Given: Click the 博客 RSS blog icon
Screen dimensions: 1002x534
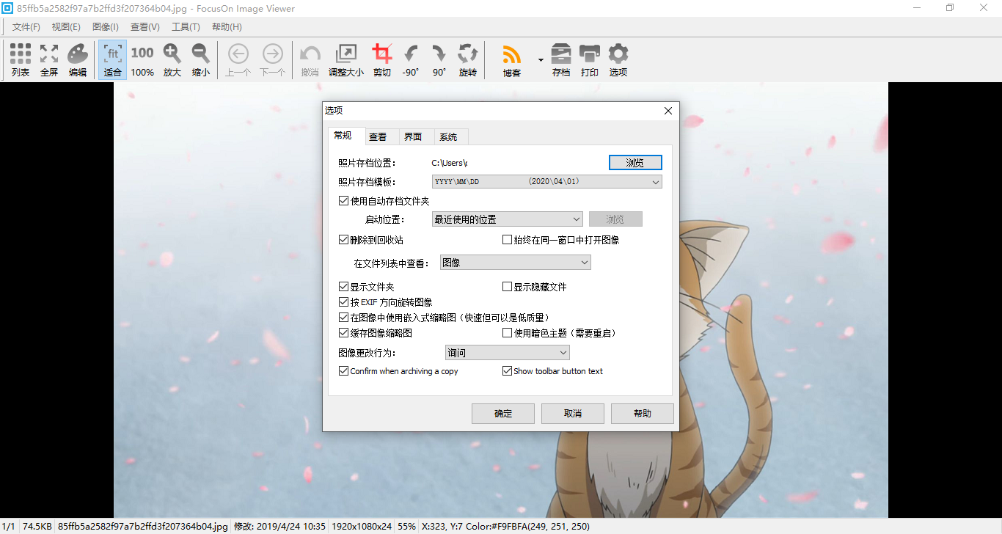Looking at the screenshot, I should pos(512,59).
